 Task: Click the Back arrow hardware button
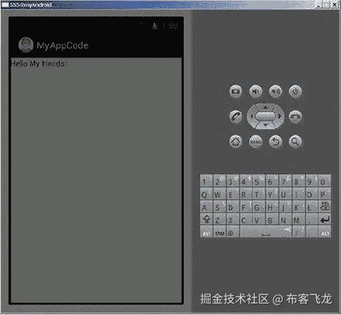point(276,142)
